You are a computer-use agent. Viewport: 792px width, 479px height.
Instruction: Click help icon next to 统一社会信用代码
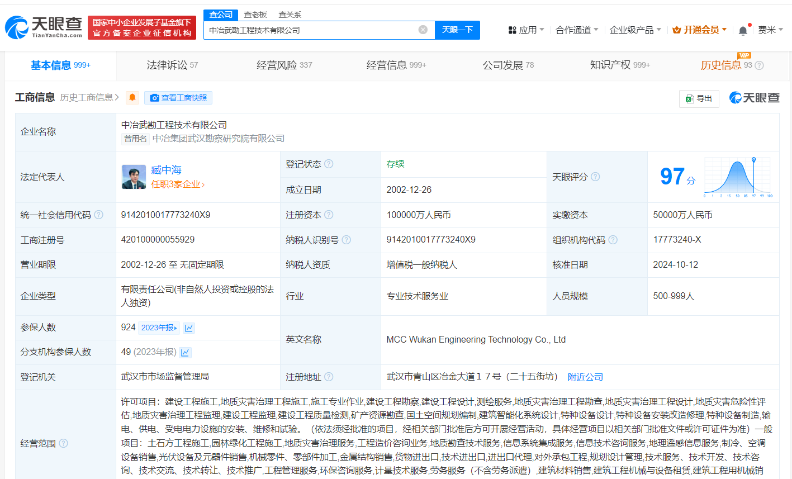99,215
